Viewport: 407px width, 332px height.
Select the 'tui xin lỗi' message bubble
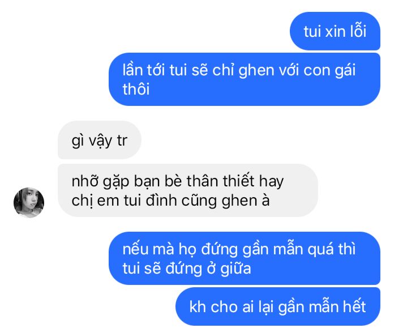pyautogui.click(x=335, y=31)
